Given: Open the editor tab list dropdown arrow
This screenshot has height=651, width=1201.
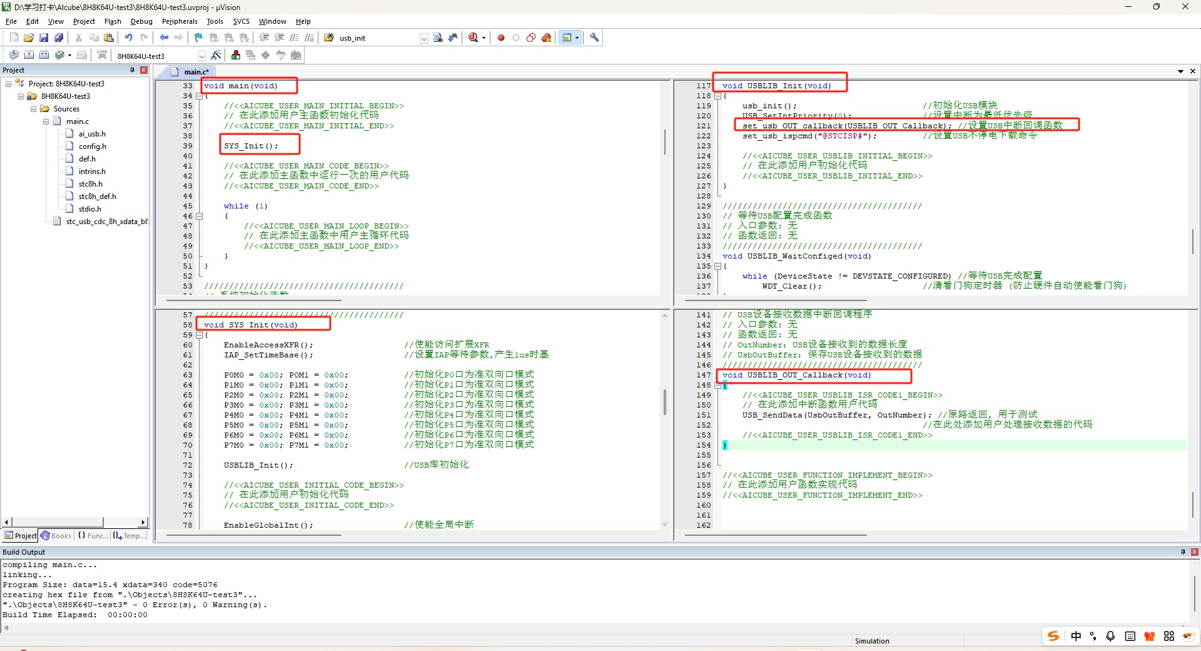Looking at the screenshot, I should tap(1180, 71).
